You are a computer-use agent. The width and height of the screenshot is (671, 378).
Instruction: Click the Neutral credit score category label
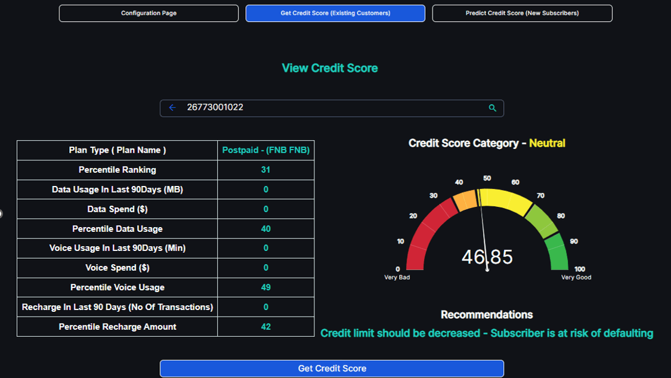[x=547, y=143]
